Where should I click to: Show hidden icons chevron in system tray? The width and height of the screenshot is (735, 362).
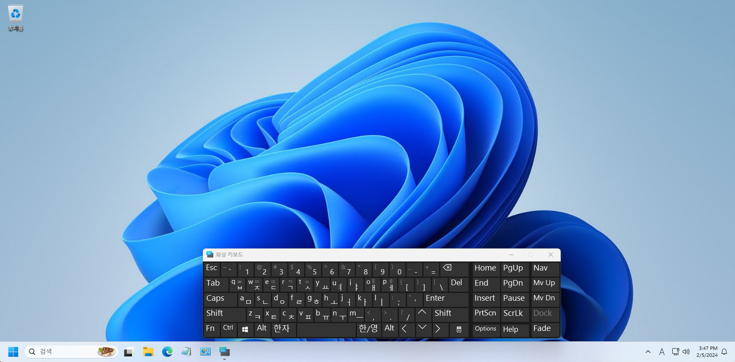coord(648,352)
